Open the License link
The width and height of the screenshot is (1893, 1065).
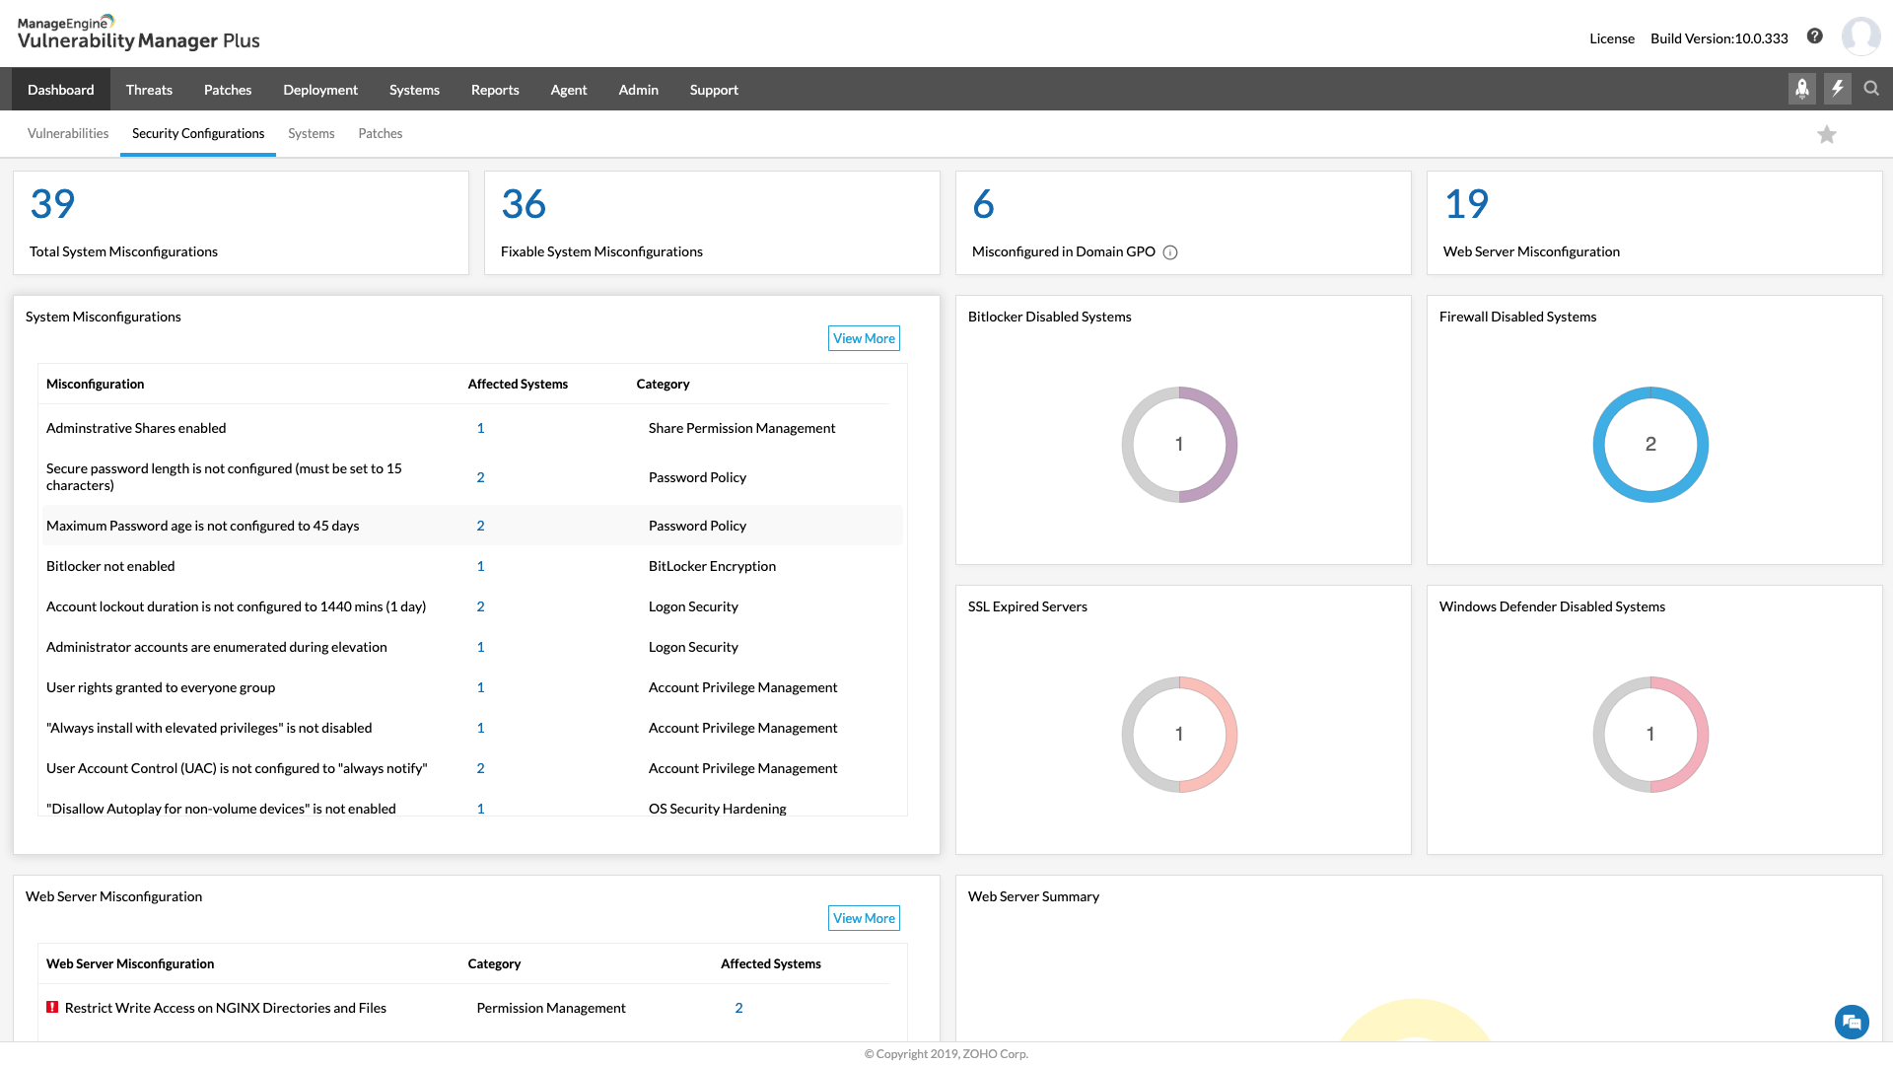(x=1611, y=38)
